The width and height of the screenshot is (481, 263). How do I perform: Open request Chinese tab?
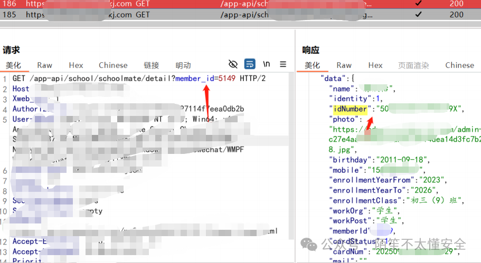pos(113,65)
